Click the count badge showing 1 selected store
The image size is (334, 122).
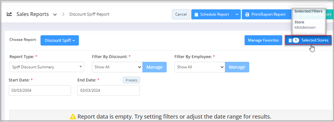(296, 40)
